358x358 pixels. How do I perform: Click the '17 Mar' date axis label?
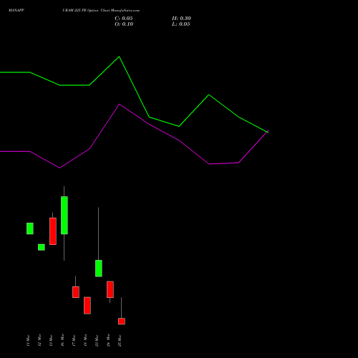click(74, 341)
